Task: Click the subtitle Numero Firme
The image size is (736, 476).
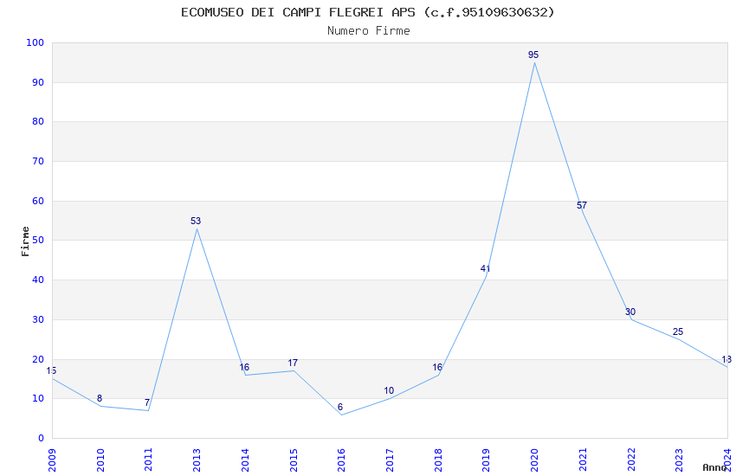Action: click(369, 31)
